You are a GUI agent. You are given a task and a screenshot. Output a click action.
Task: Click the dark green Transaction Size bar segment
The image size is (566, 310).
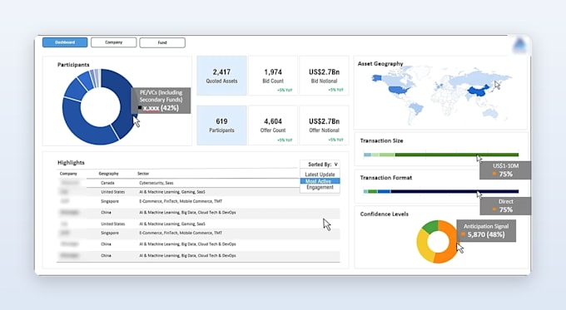[457, 155]
